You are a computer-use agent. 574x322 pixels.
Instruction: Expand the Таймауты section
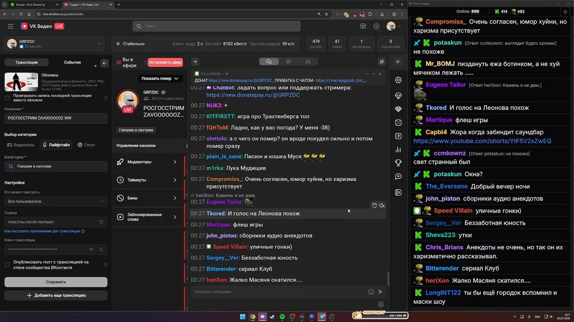pyautogui.click(x=147, y=180)
